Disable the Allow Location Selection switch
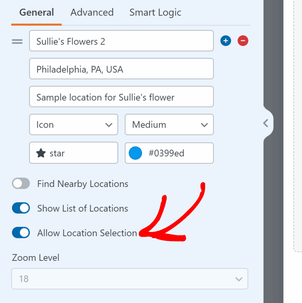This screenshot has width=302, height=303. (21, 233)
